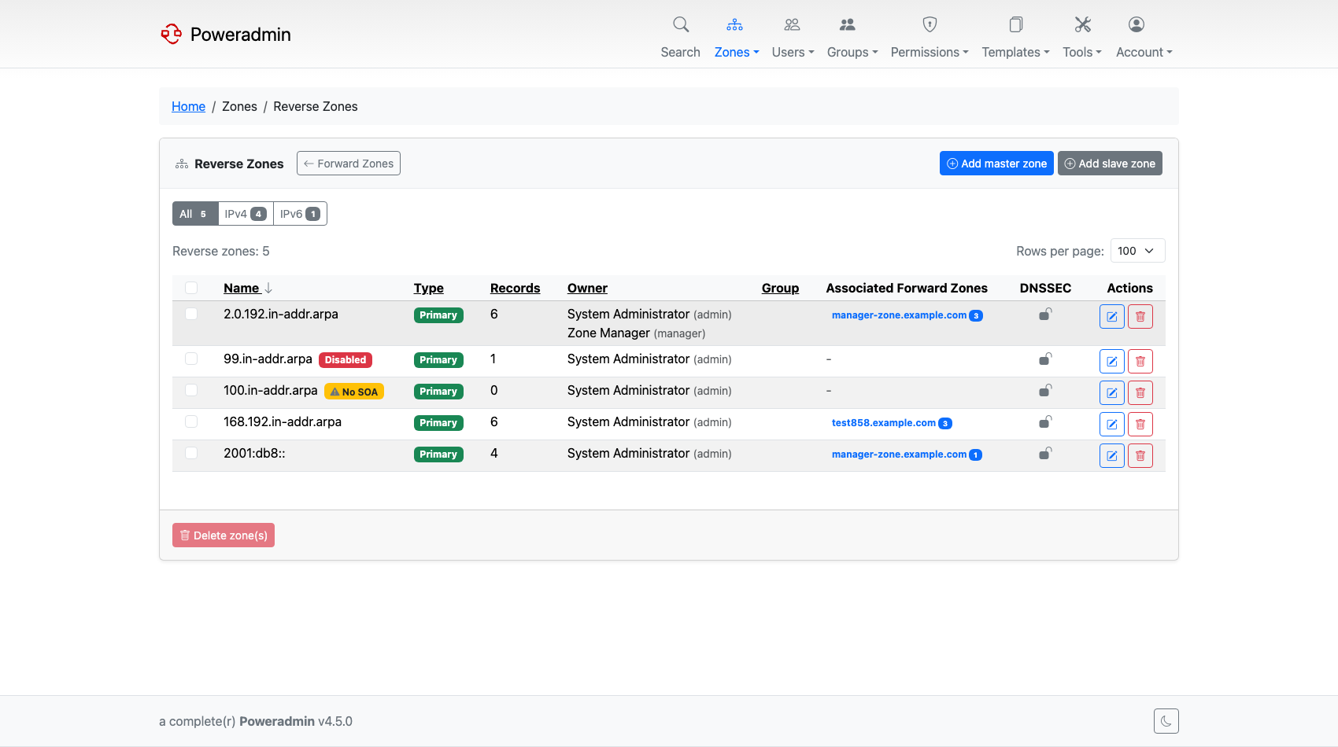
Task: Delete the 99.in-addr.arpa zone
Action: click(x=1140, y=362)
